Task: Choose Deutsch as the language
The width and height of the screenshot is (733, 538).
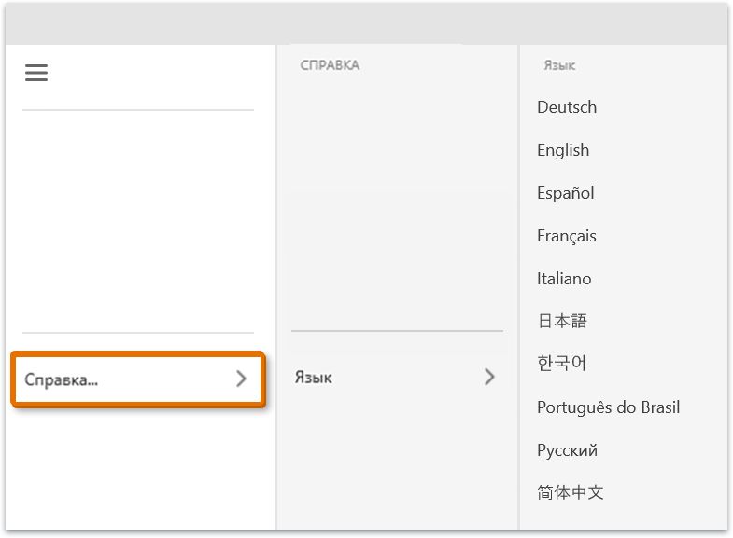Action: pos(567,107)
